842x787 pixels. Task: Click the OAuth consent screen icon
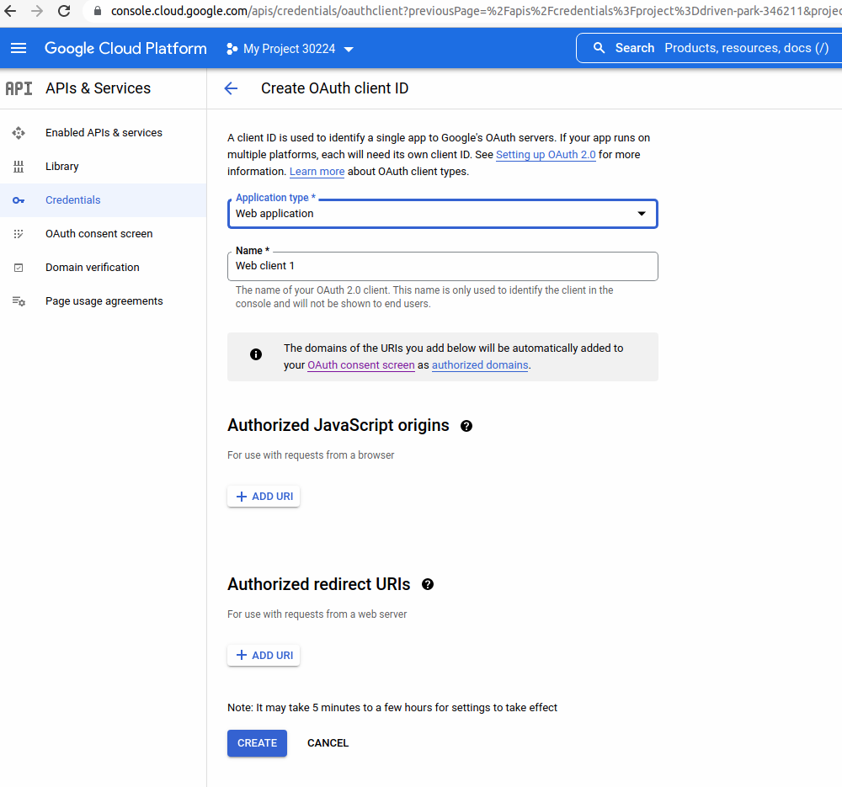click(19, 234)
